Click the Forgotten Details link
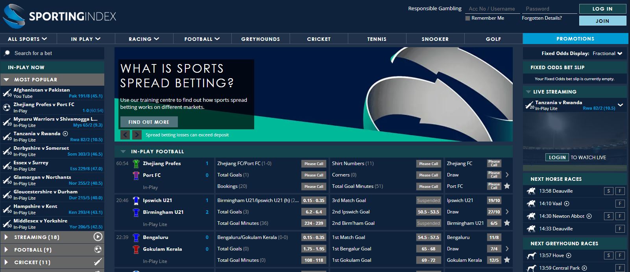The width and height of the screenshot is (630, 272). pyautogui.click(x=541, y=18)
